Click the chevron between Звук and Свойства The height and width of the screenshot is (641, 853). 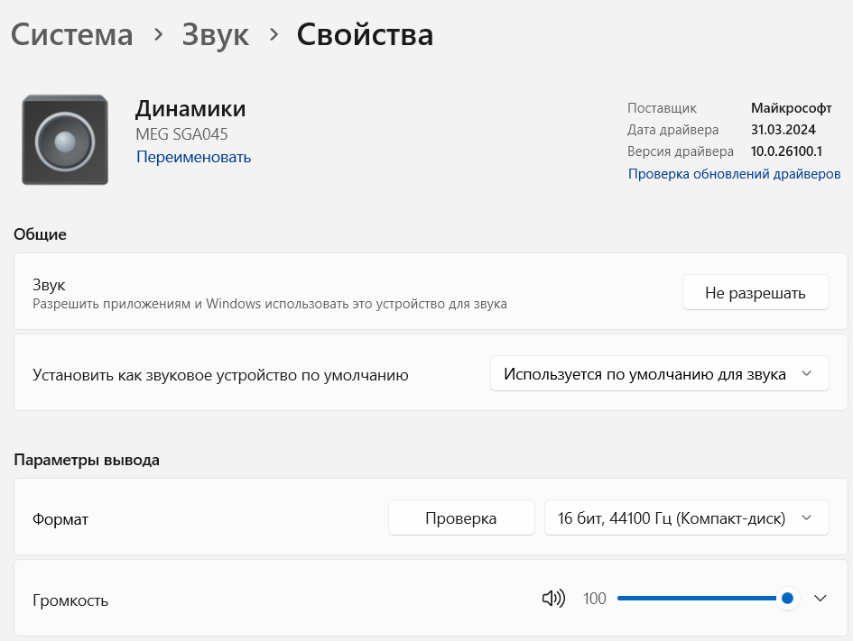(274, 35)
